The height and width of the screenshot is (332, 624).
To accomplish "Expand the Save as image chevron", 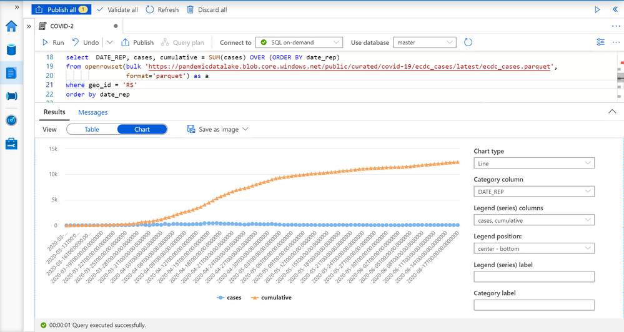I will click(x=245, y=129).
